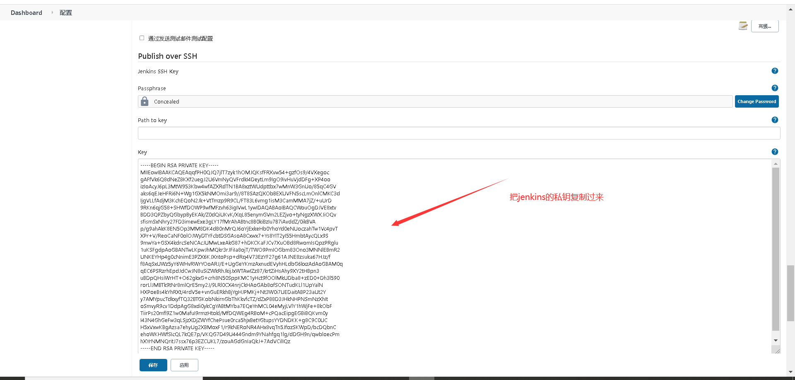Click the Change Password button
Image resolution: width=795 pixels, height=380 pixels.
pyautogui.click(x=756, y=101)
